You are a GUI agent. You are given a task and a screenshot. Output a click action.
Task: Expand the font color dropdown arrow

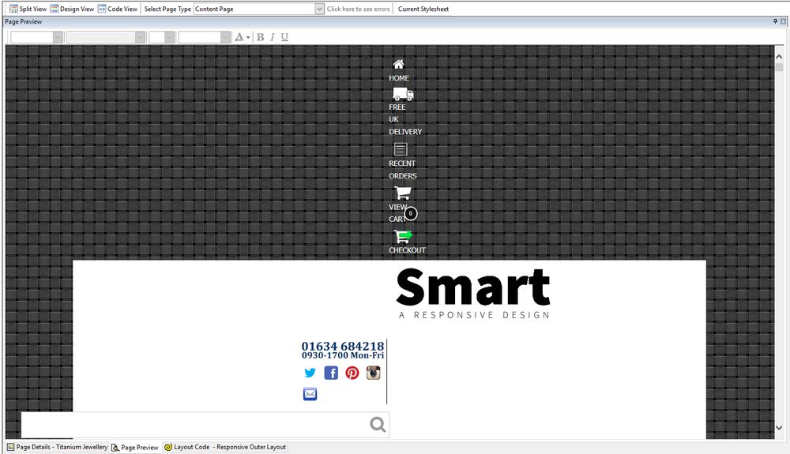tap(248, 37)
